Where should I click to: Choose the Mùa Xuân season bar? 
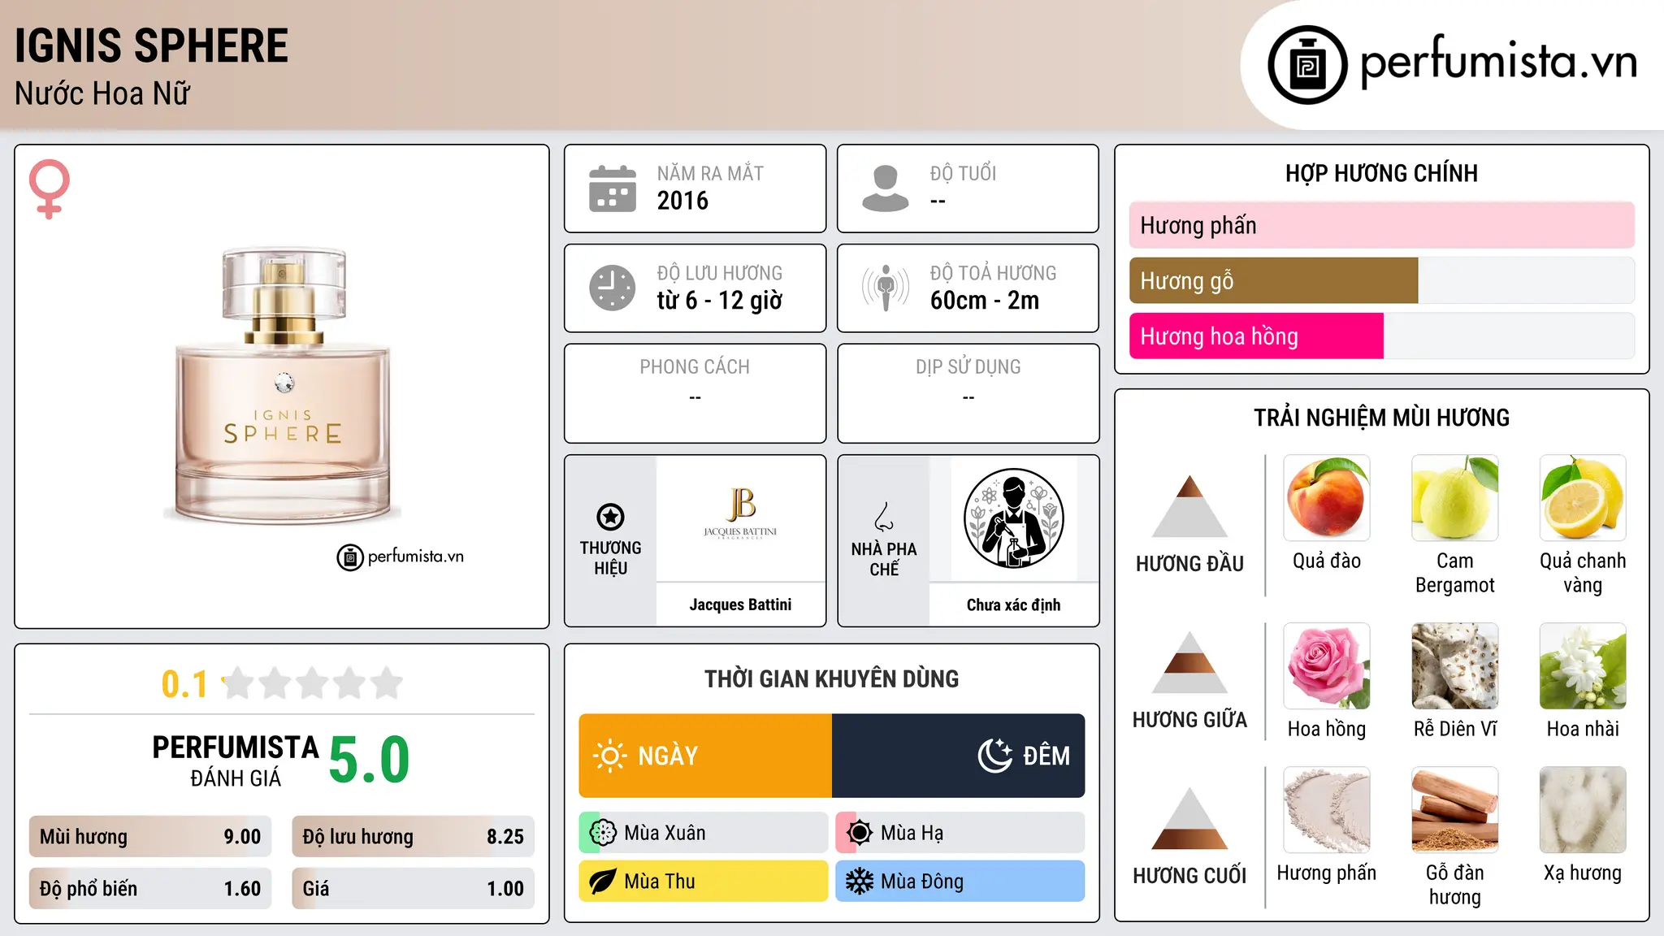704,833
